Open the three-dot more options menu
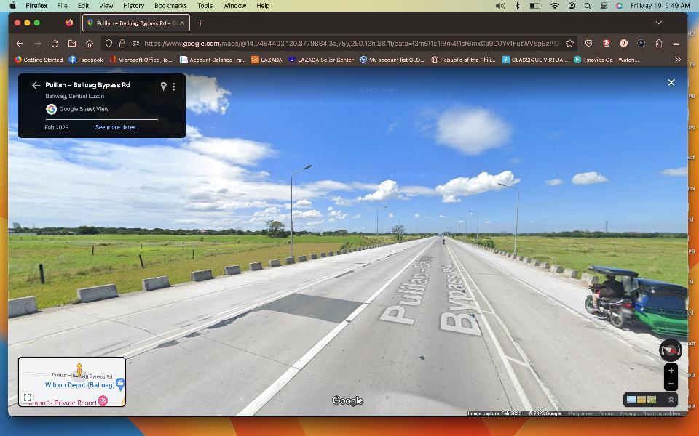Image resolution: width=699 pixels, height=436 pixels. 173,86
